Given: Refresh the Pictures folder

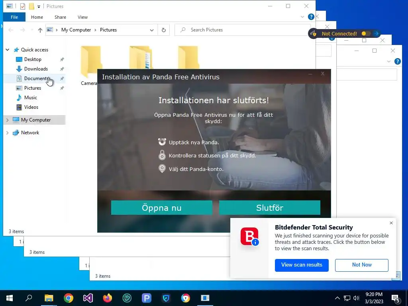Looking at the screenshot, I should coord(164,30).
